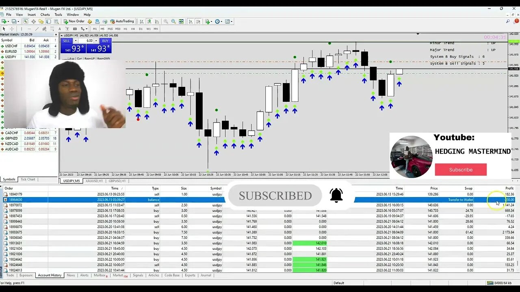The width and height of the screenshot is (520, 292).
Task: Click the blue SELL one-click button
Action: 66,41
